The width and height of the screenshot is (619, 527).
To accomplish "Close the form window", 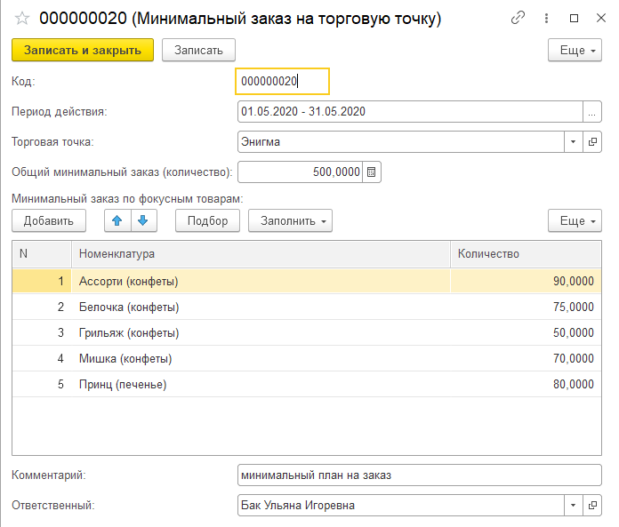I will tap(601, 18).
